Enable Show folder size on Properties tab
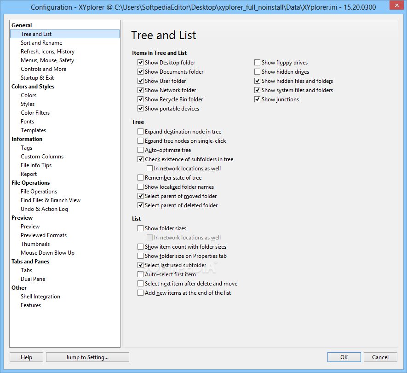This screenshot has height=373, width=407. [140, 256]
